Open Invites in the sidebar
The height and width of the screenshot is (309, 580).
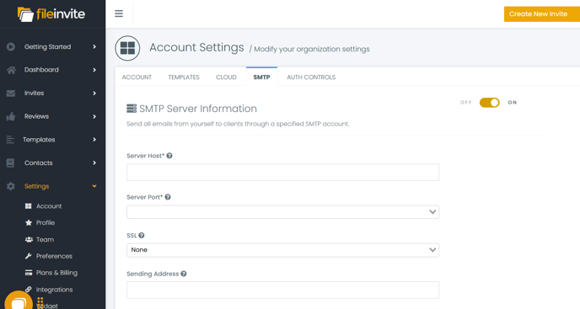click(34, 93)
